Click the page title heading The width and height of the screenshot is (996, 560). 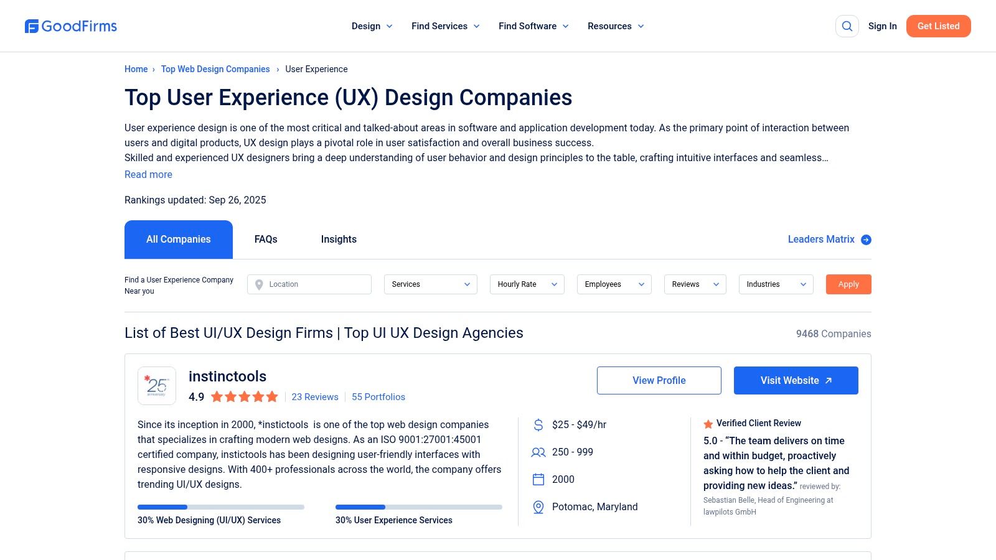(x=349, y=98)
